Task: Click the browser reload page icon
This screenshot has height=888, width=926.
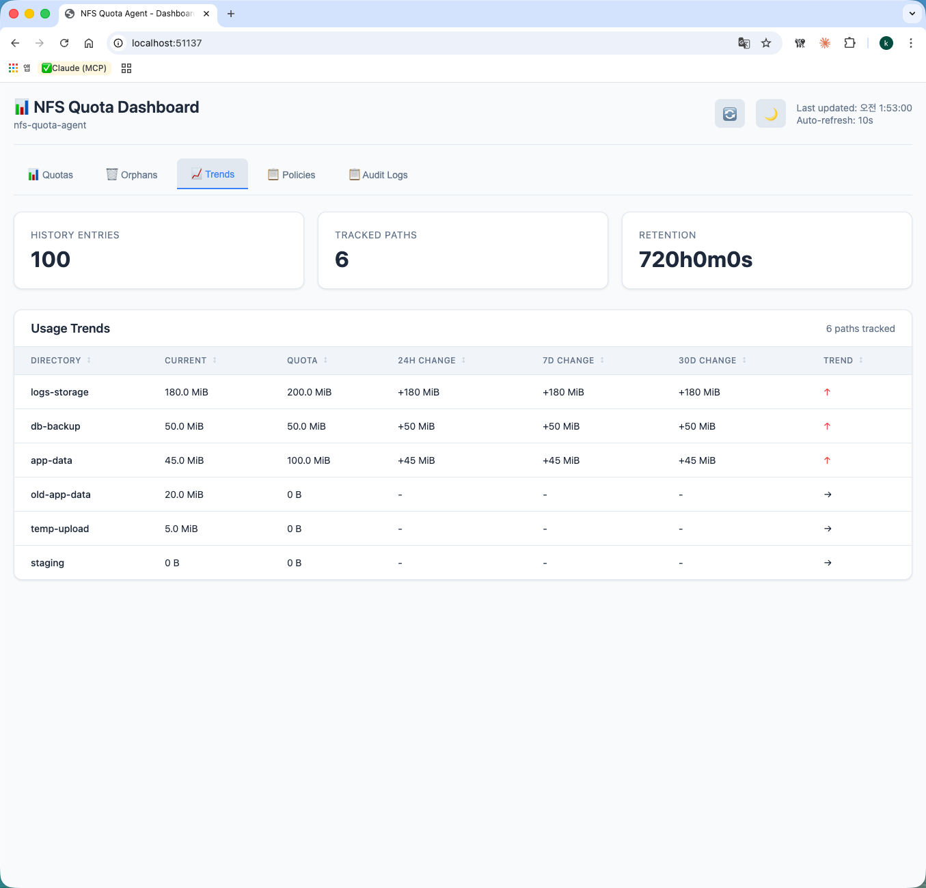Action: coord(64,43)
